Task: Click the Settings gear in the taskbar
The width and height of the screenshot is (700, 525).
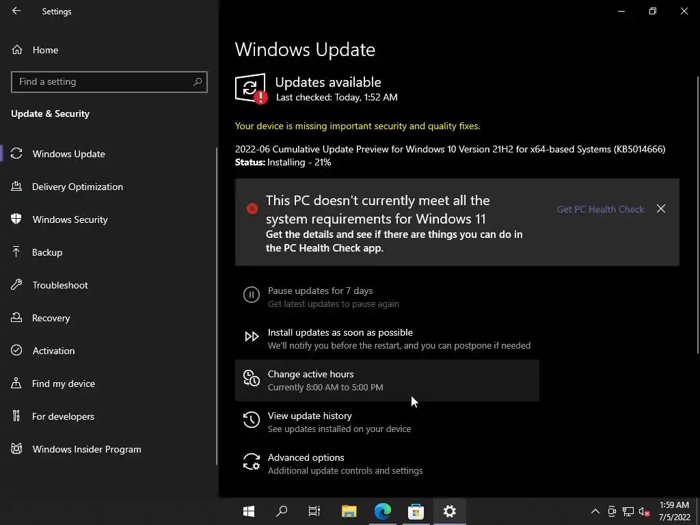Action: pyautogui.click(x=450, y=511)
